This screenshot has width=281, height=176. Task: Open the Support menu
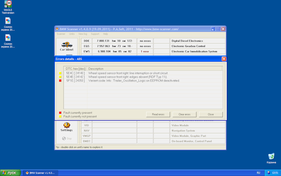95,34
